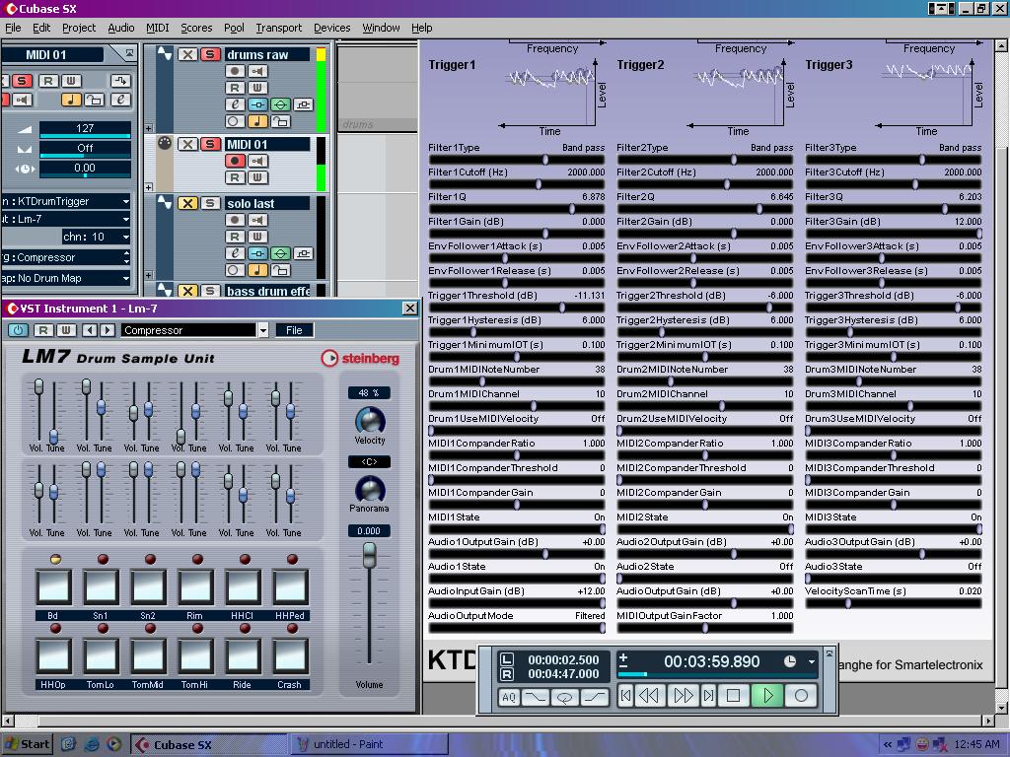This screenshot has width=1010, height=757.
Task: Open the edit 'e' button on drums raw track
Action: click(x=235, y=104)
